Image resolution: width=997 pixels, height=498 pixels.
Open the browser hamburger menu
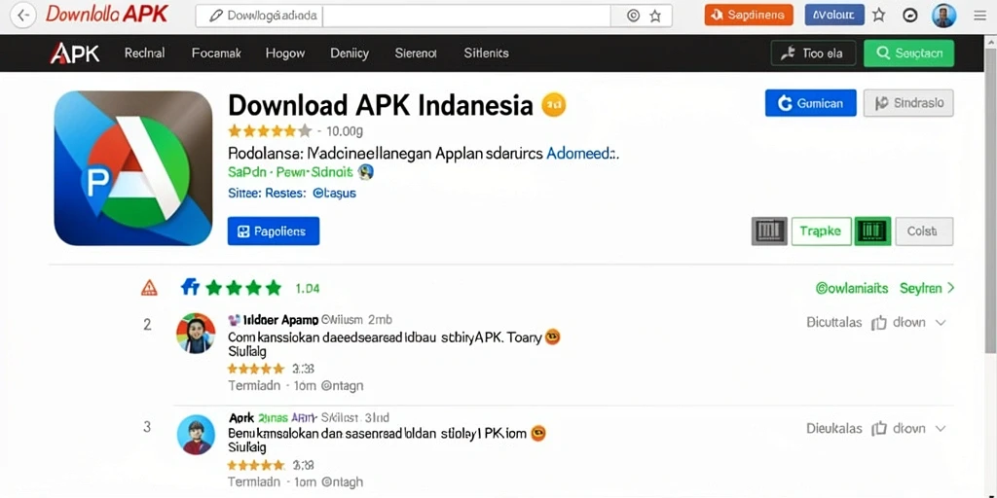pos(979,16)
